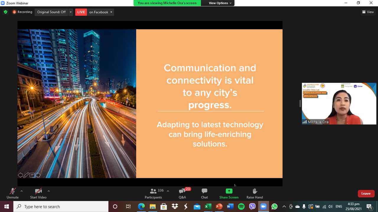
Task: Open the Chat panel
Action: click(204, 193)
